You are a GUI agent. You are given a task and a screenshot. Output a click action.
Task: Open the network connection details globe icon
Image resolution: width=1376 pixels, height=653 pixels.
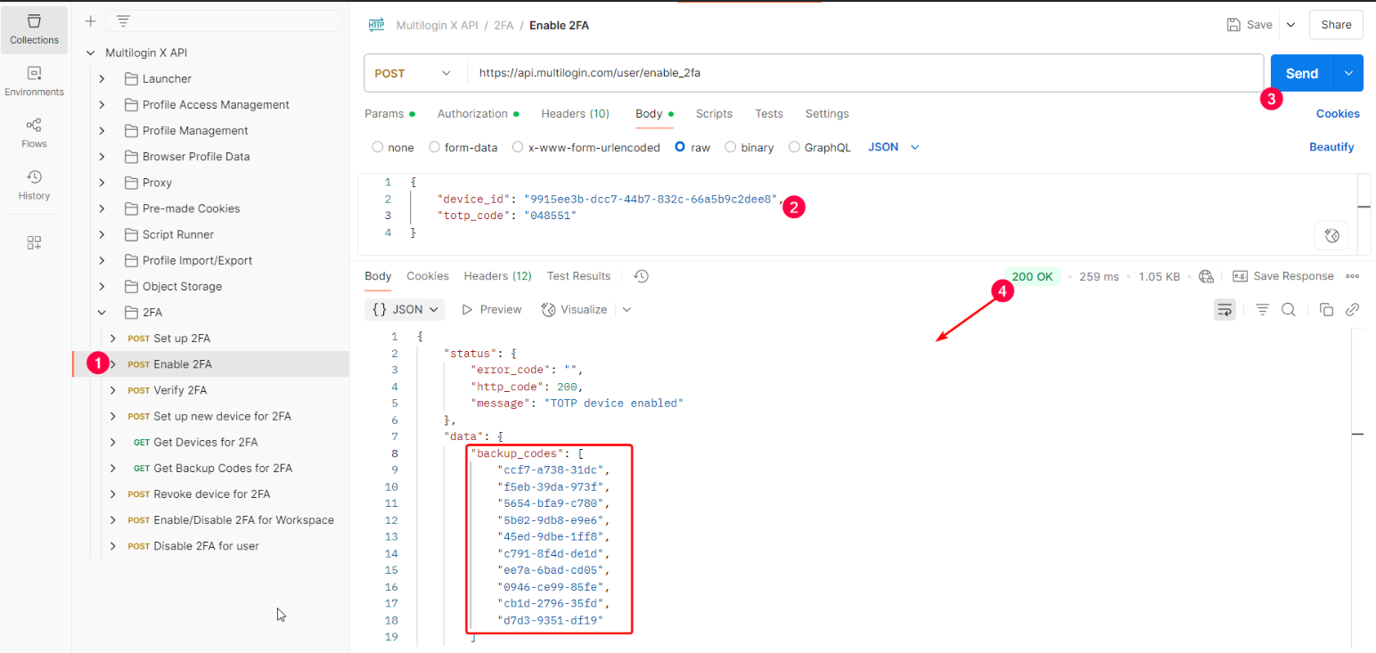pos(1206,276)
